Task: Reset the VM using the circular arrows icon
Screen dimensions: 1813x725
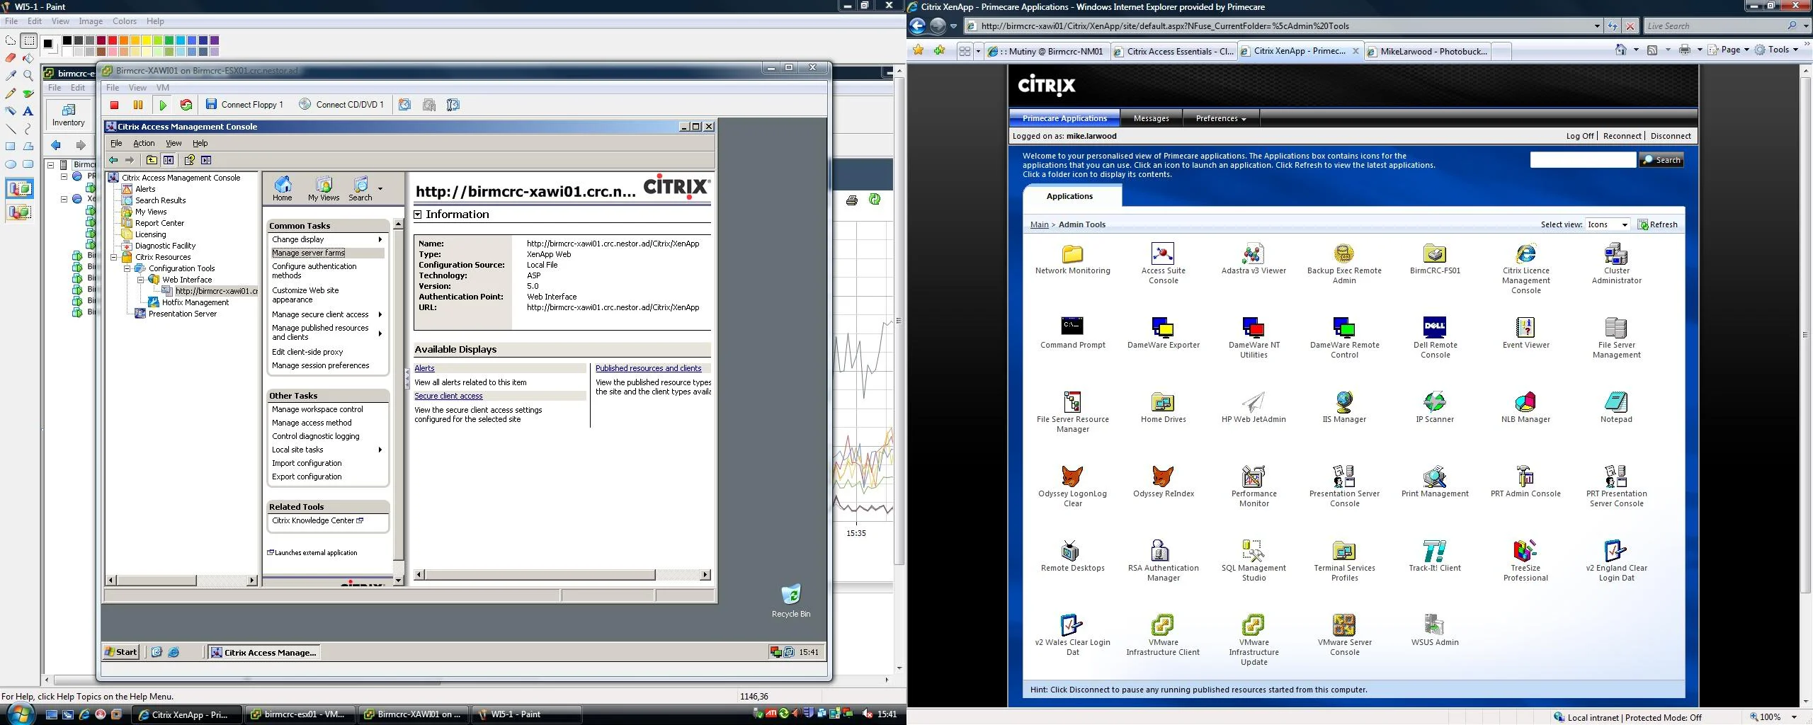Action: tap(186, 105)
